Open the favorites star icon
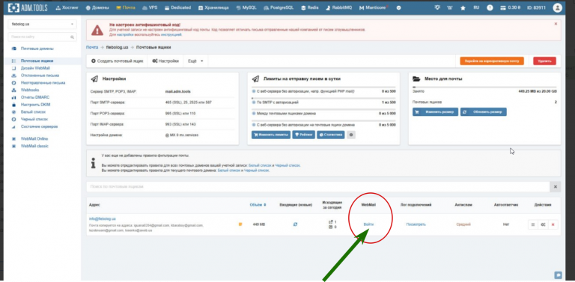This screenshot has width=575, height=282. pyautogui.click(x=463, y=7)
